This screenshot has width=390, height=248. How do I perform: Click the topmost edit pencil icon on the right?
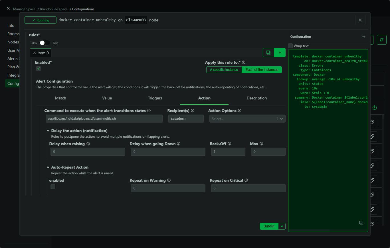373,122
